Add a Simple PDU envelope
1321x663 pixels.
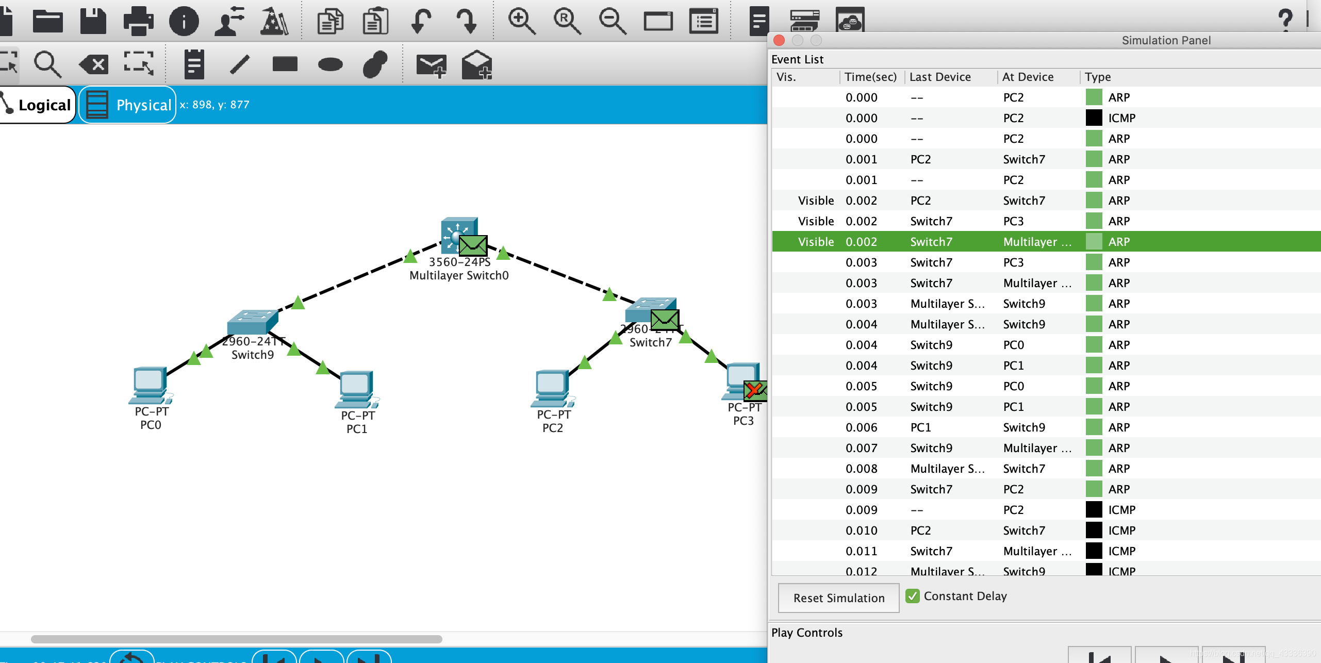(x=431, y=65)
